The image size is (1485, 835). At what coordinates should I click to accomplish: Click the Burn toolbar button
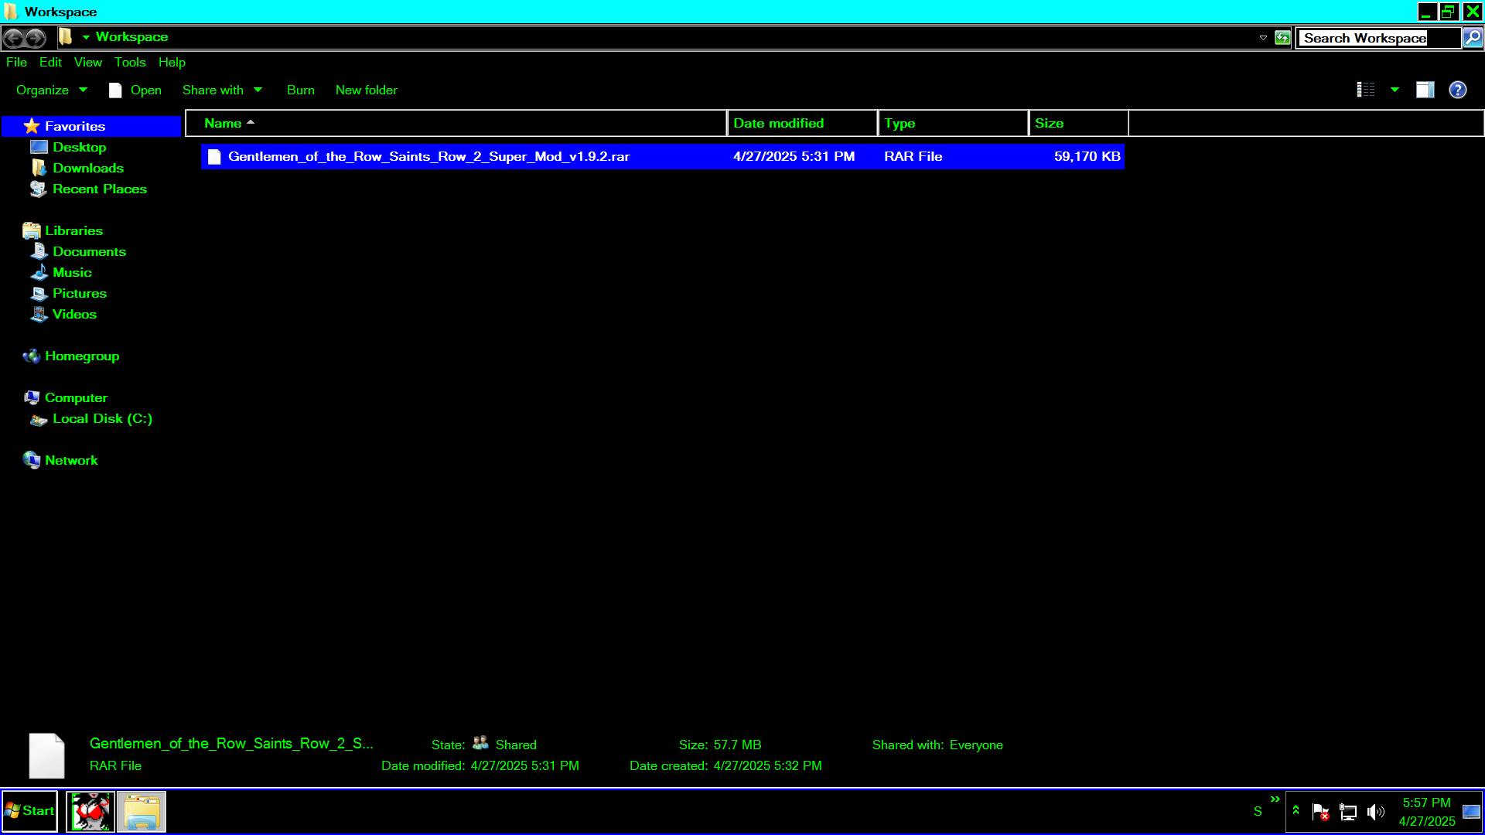pyautogui.click(x=301, y=90)
